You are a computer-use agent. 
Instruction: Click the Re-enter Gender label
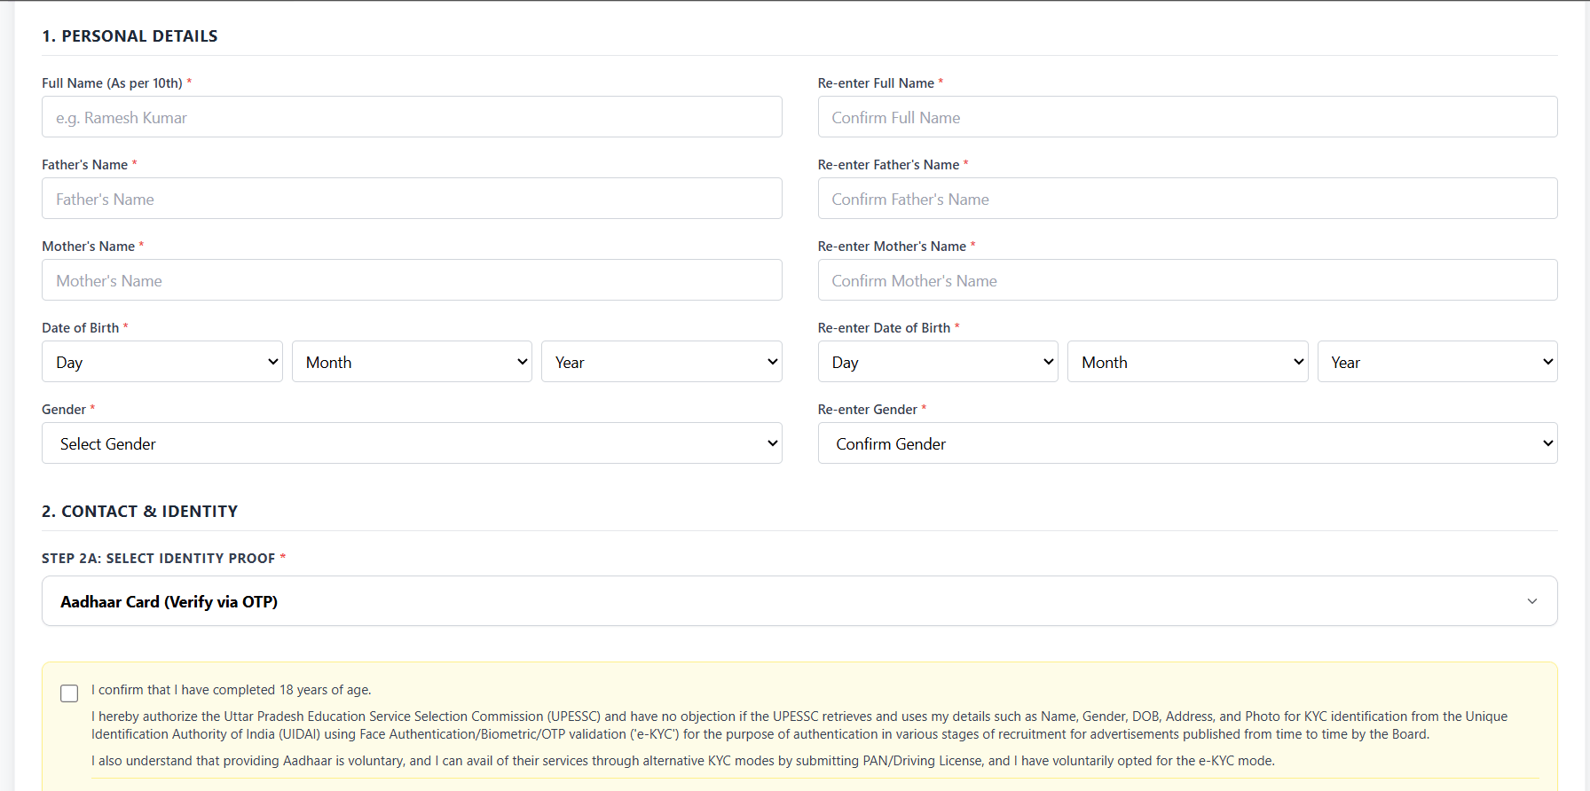(867, 410)
